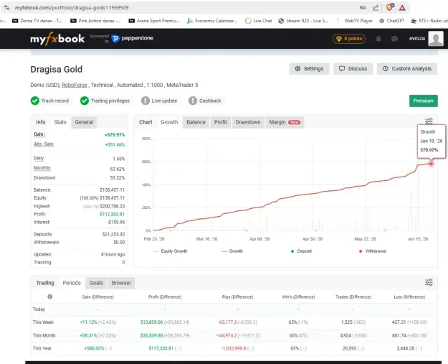The image size is (448, 364).
Task: Click the myfxbook logo
Action: coord(57,39)
